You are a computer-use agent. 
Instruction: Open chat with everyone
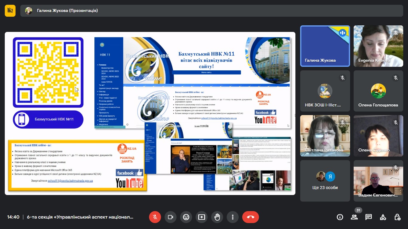click(x=369, y=217)
